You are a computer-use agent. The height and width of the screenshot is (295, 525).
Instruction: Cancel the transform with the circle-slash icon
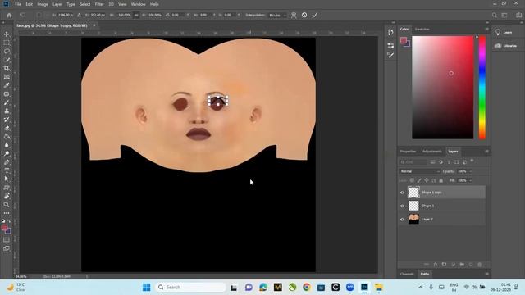[x=304, y=15]
